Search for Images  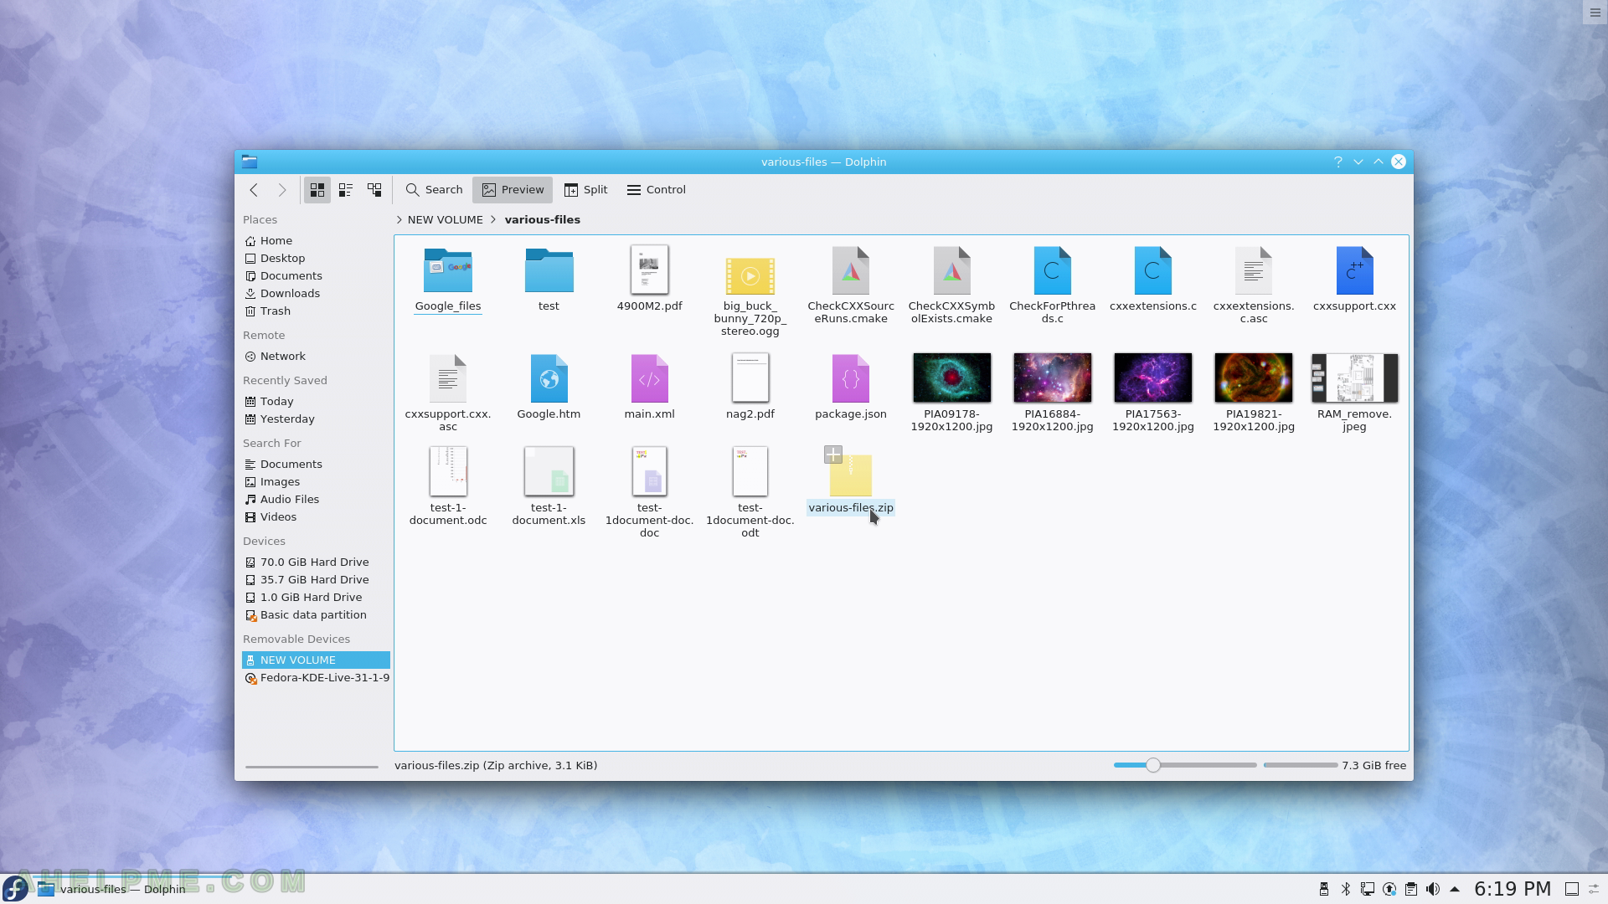(317, 482)
